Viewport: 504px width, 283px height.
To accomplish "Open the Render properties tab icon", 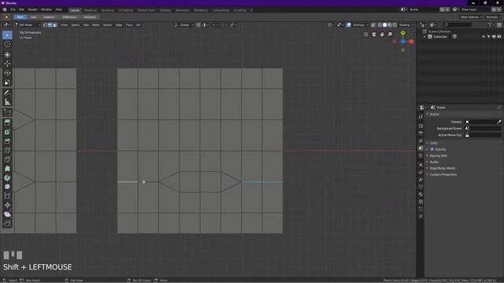I will click(x=421, y=126).
